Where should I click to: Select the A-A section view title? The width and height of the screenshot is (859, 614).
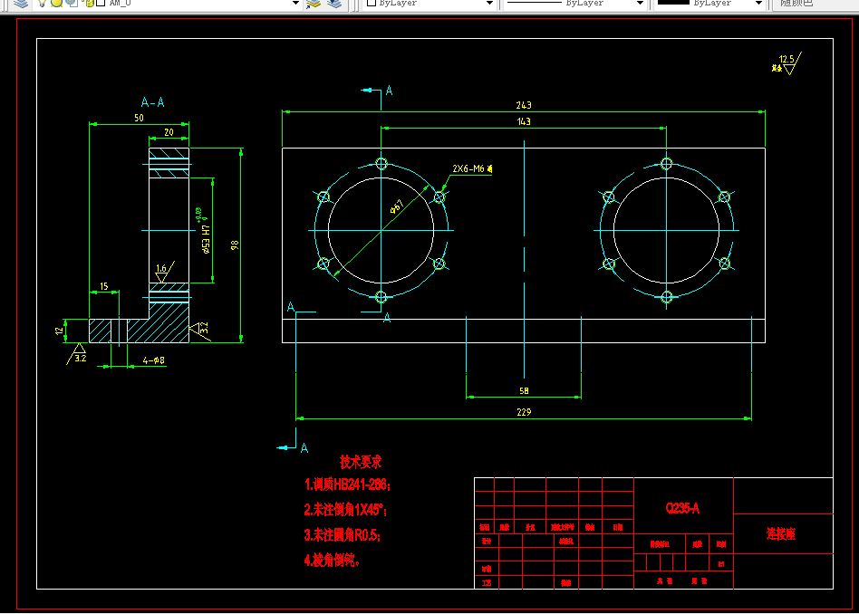point(153,102)
